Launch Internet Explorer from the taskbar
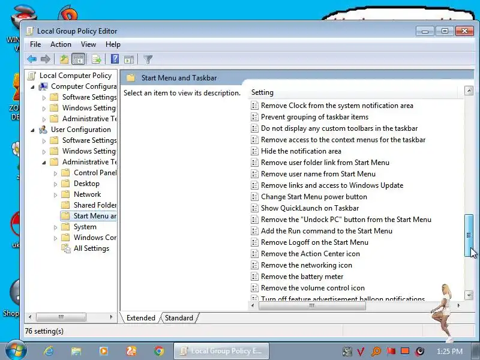This screenshot has height=360, width=480. pos(49,351)
